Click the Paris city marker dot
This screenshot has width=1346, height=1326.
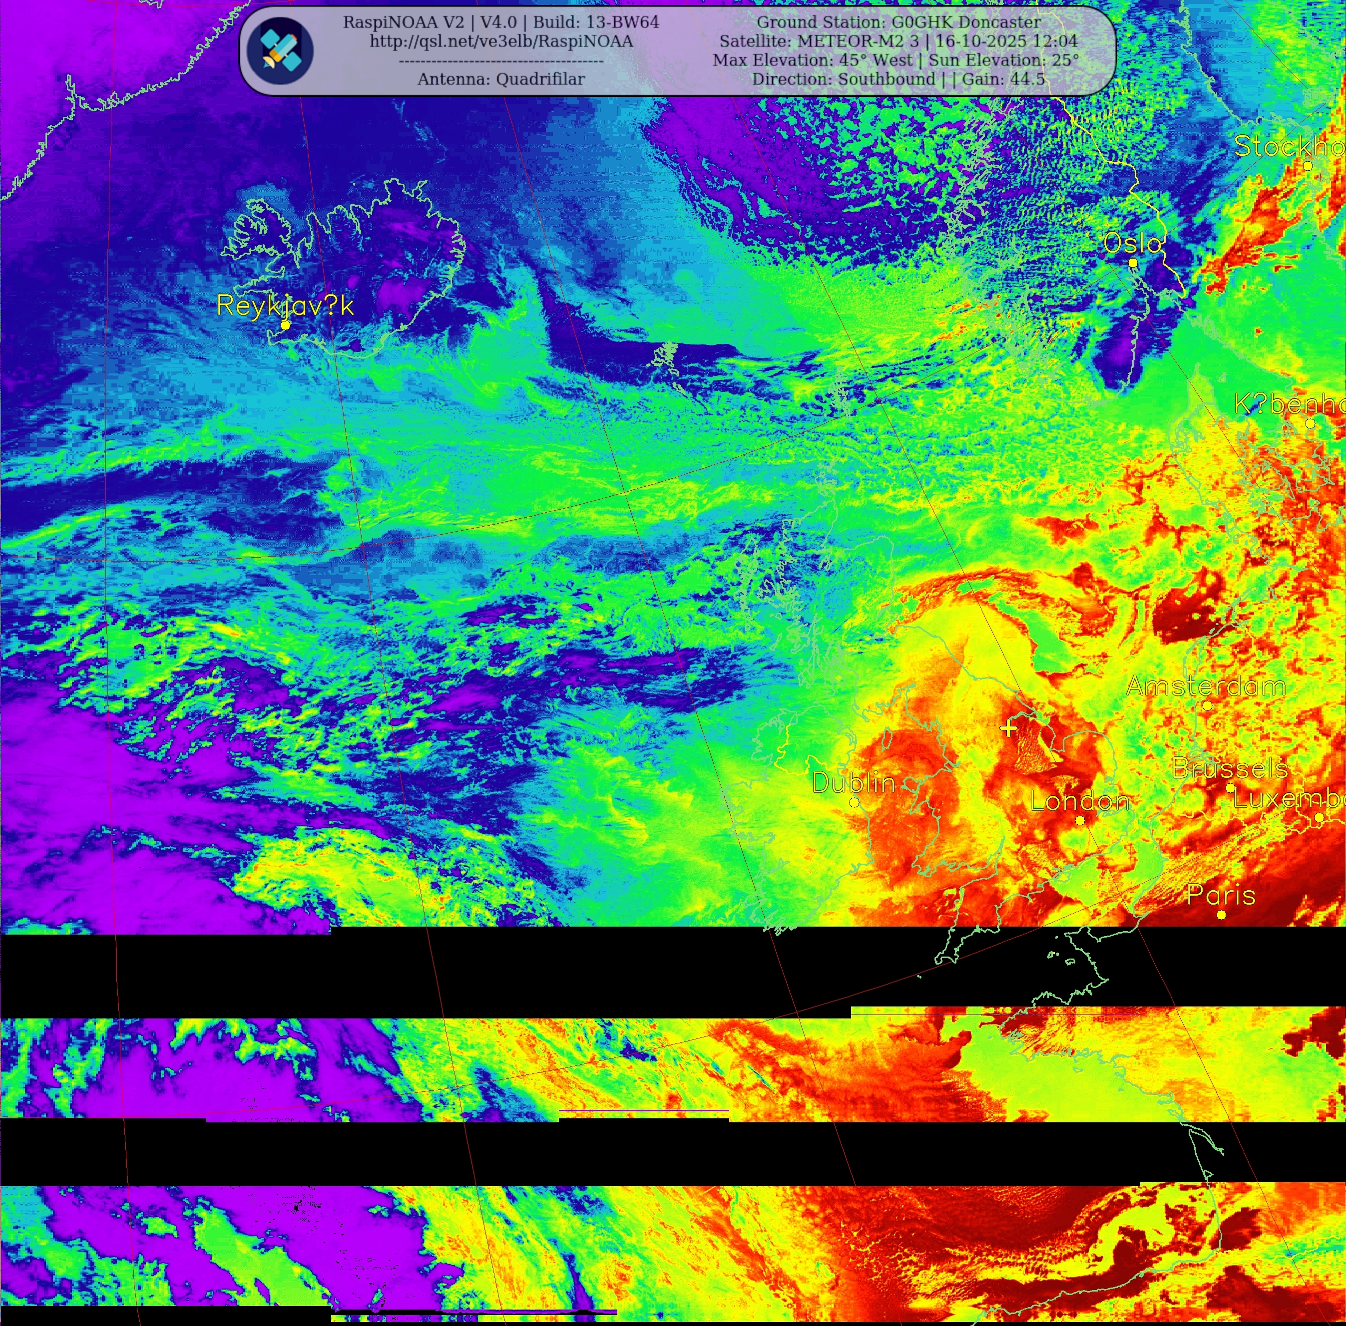click(x=1221, y=915)
